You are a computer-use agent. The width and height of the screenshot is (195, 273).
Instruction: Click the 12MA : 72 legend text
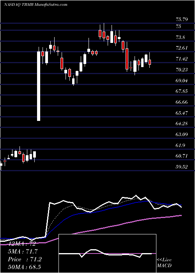pyautogui.click(x=22, y=244)
